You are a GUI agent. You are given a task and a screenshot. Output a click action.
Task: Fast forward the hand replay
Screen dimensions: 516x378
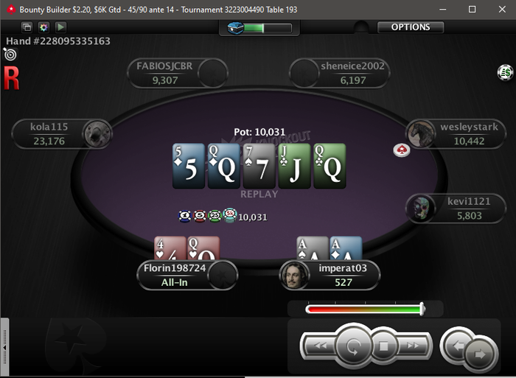(x=413, y=346)
